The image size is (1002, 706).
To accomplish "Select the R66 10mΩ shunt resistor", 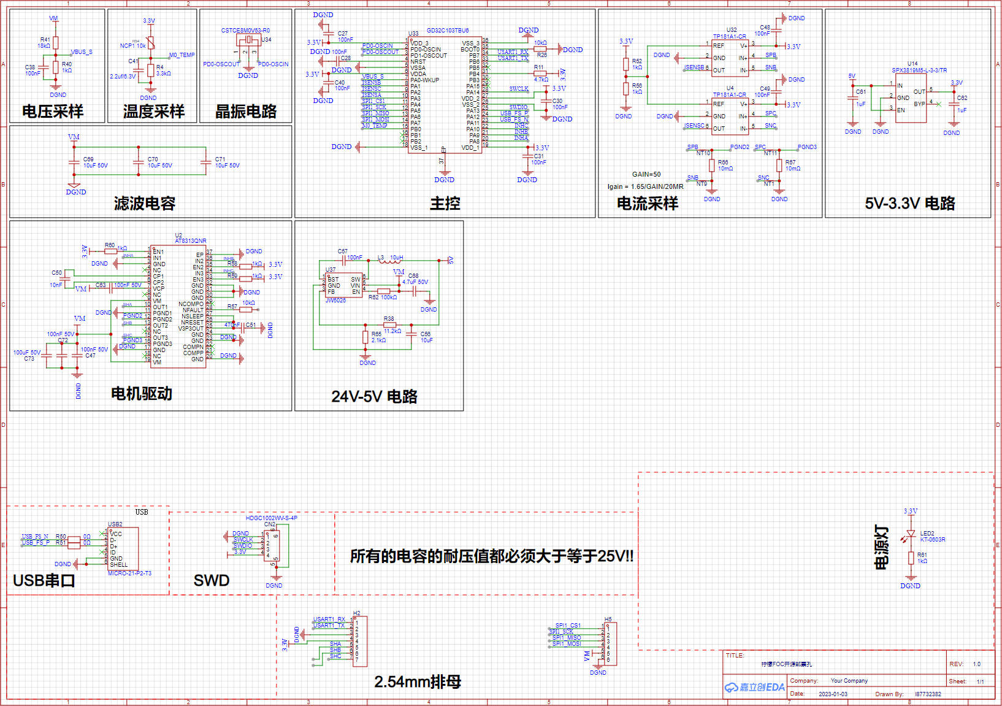I will point(712,165).
